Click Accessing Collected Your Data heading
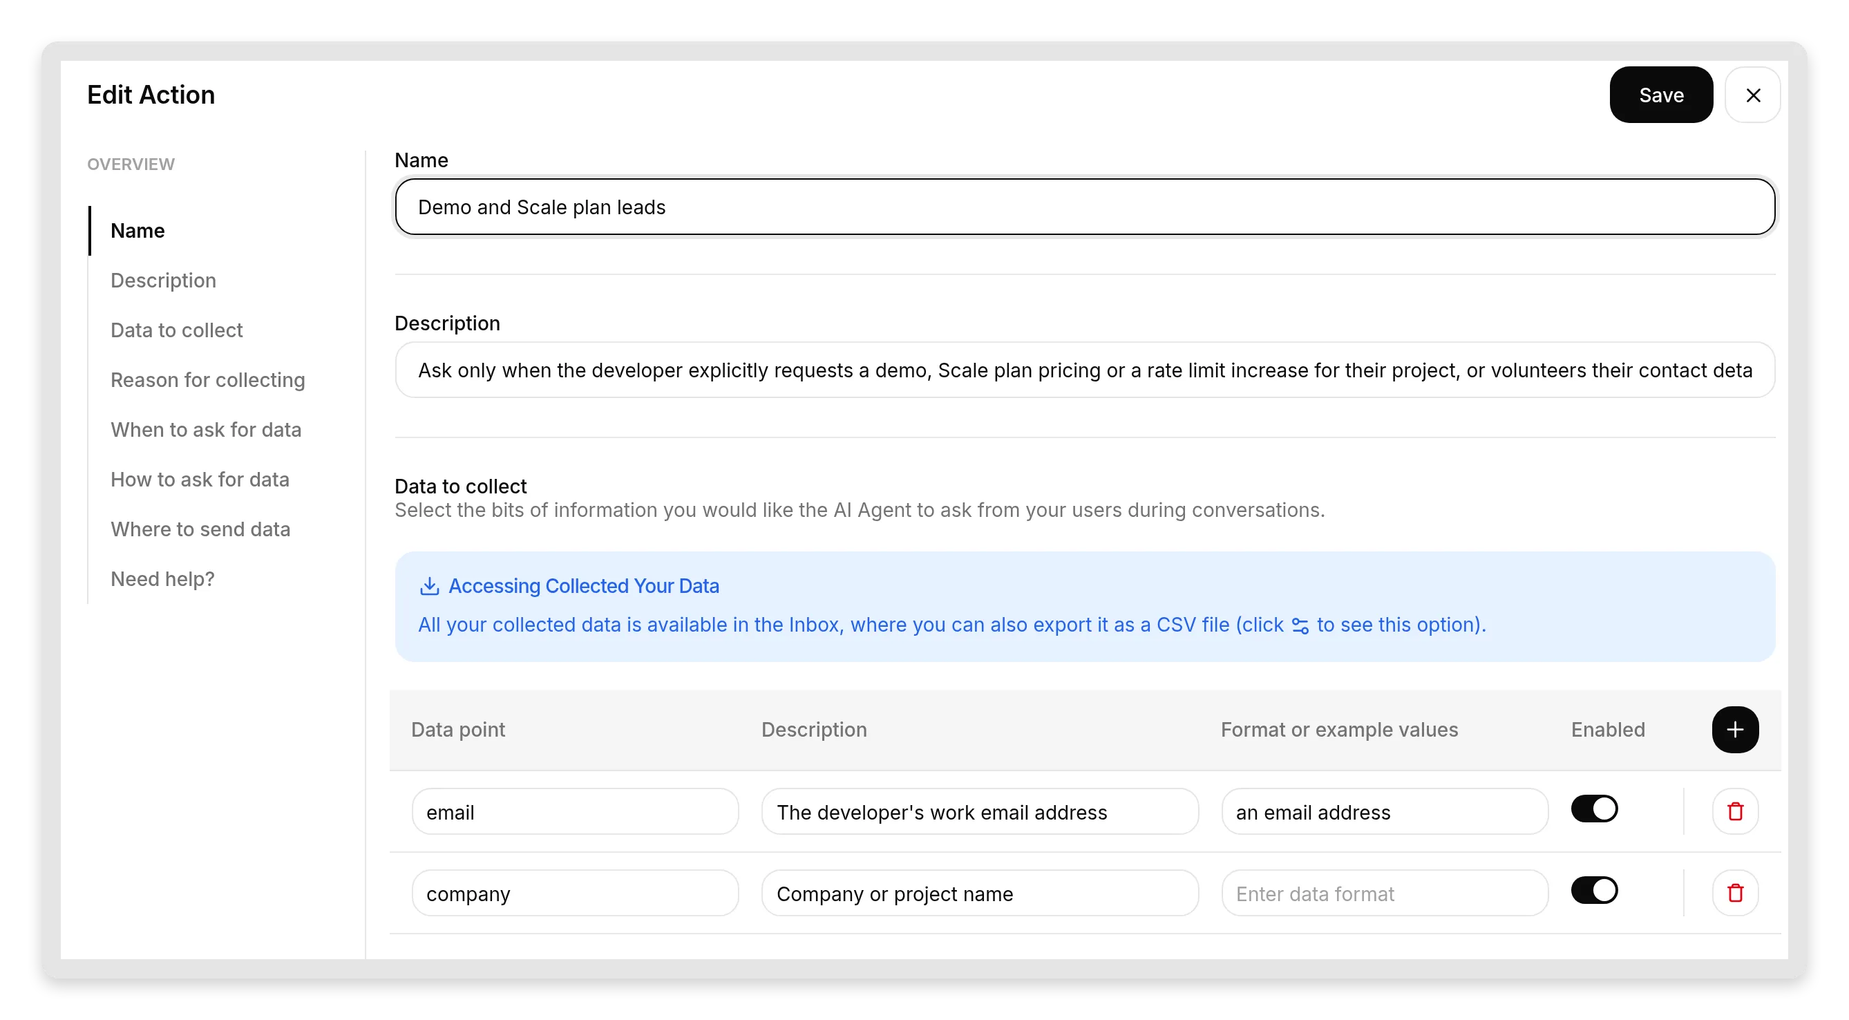The height and width of the screenshot is (1020, 1849). [x=584, y=586]
